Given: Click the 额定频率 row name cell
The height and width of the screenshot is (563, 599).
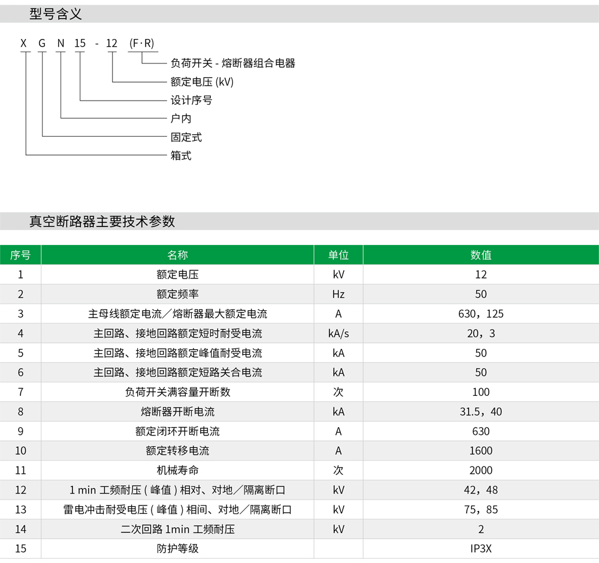Looking at the screenshot, I should pyautogui.click(x=177, y=294).
